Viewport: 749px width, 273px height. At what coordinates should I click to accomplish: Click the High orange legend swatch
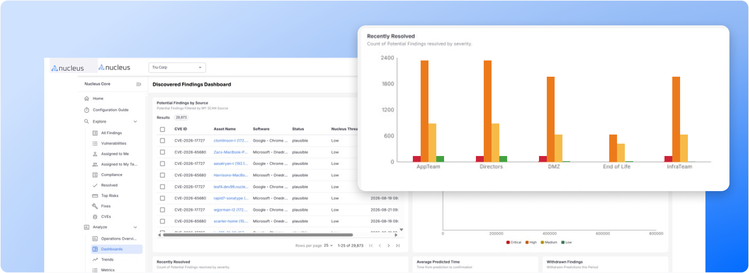click(527, 242)
